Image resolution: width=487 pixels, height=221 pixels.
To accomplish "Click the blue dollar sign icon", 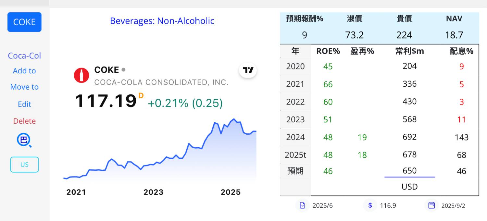I will pyautogui.click(x=370, y=205).
